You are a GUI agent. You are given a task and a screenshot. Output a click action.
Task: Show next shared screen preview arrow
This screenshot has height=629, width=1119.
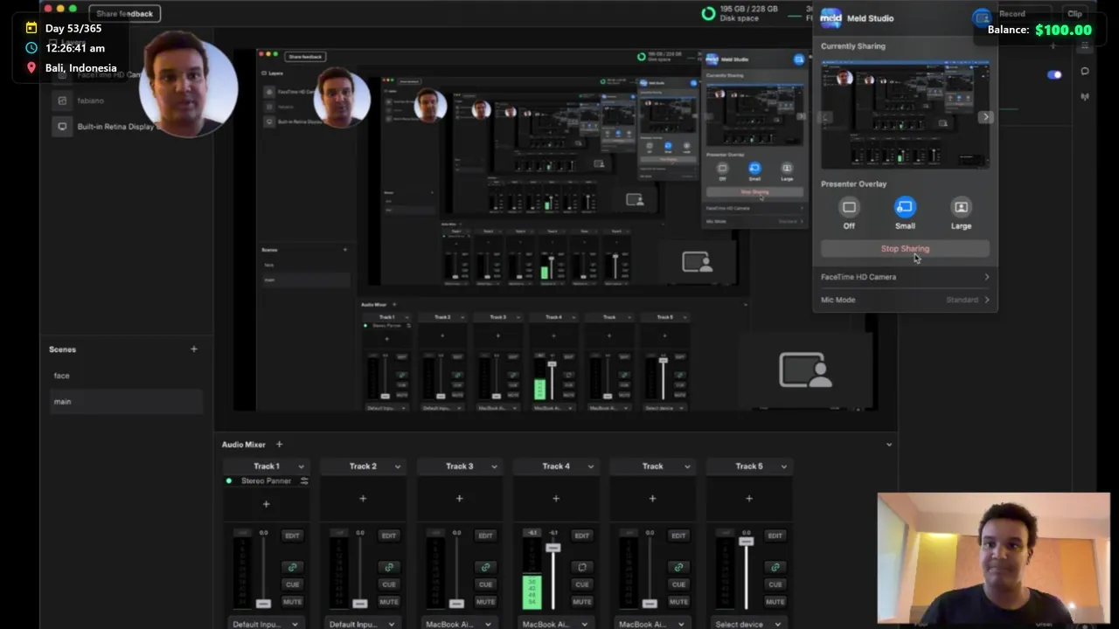point(986,117)
